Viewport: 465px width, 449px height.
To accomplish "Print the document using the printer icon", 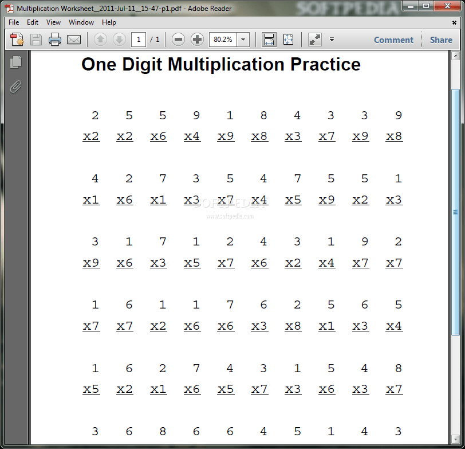I will [x=55, y=40].
